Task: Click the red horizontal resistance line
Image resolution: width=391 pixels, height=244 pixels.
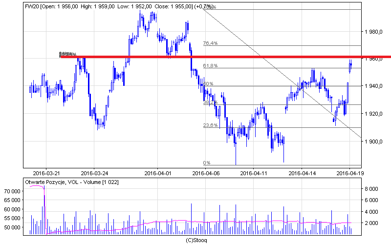Action: tap(226, 57)
